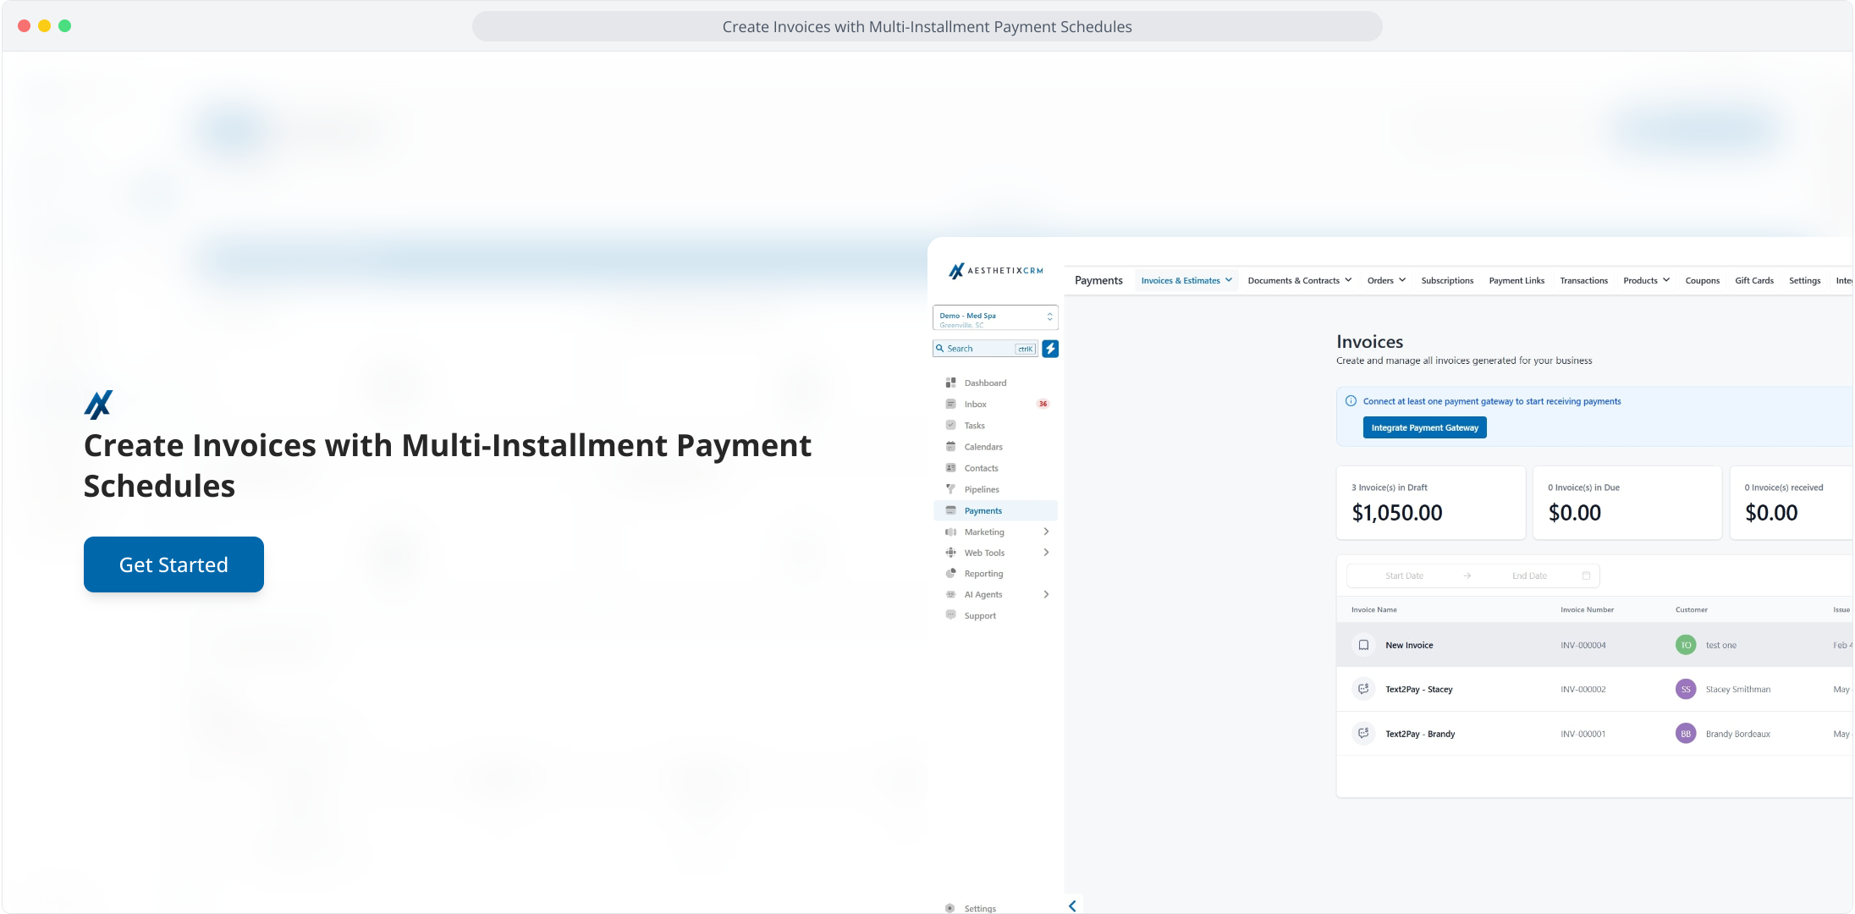This screenshot has width=1855, height=914.
Task: Collapse the sidebar with the left chevron
Action: coord(1072,906)
